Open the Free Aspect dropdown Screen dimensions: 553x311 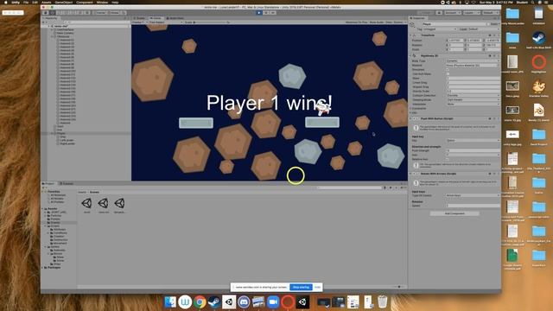coord(165,22)
